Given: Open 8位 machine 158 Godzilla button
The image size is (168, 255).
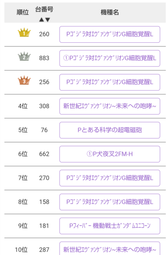Looking at the screenshot, I should (109, 202).
